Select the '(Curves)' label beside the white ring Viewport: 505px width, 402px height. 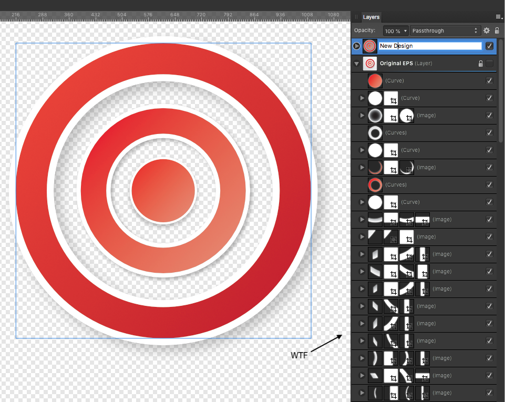pos(396,133)
